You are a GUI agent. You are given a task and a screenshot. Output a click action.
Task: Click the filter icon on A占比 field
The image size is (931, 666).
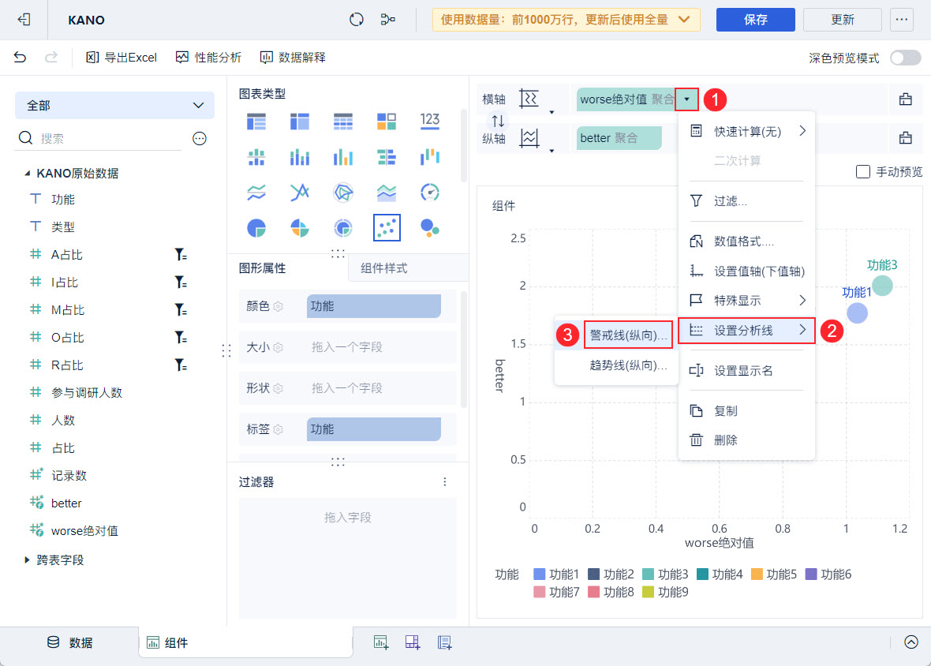pos(181,255)
